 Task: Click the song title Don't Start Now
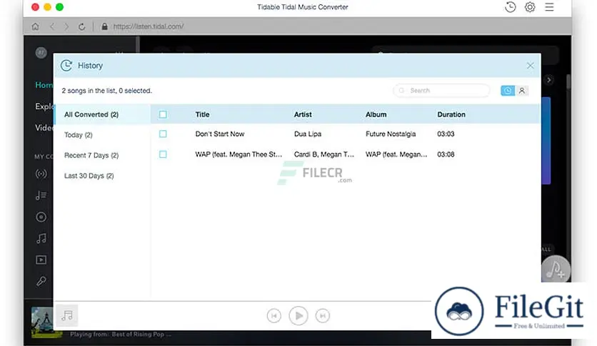tap(220, 134)
